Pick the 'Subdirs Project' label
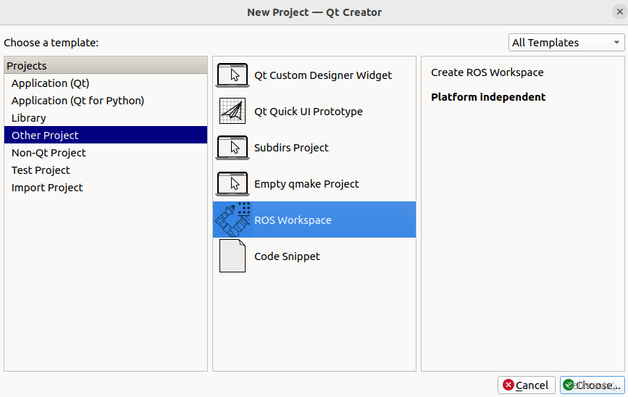The height and width of the screenshot is (397, 628). click(291, 147)
